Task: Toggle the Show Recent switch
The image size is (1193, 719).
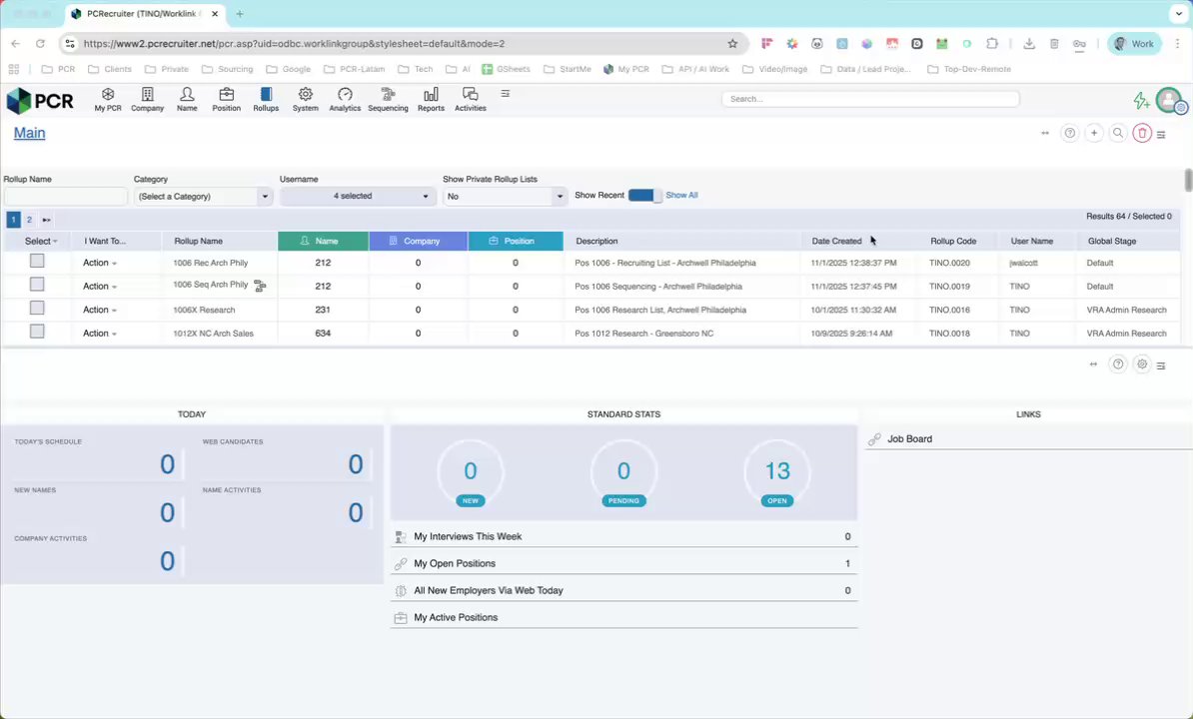Action: pyautogui.click(x=644, y=196)
